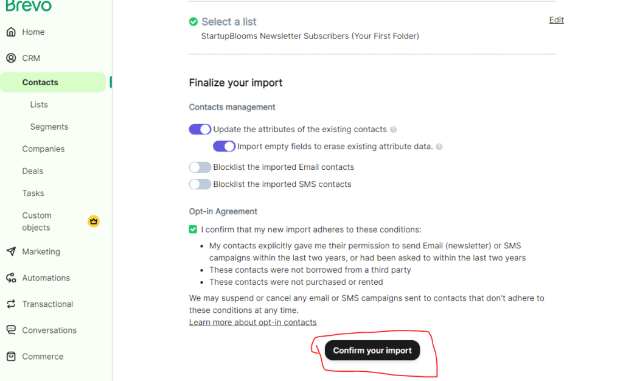The width and height of the screenshot is (623, 381).
Task: Click help icon beside erase attribute data
Action: (439, 147)
